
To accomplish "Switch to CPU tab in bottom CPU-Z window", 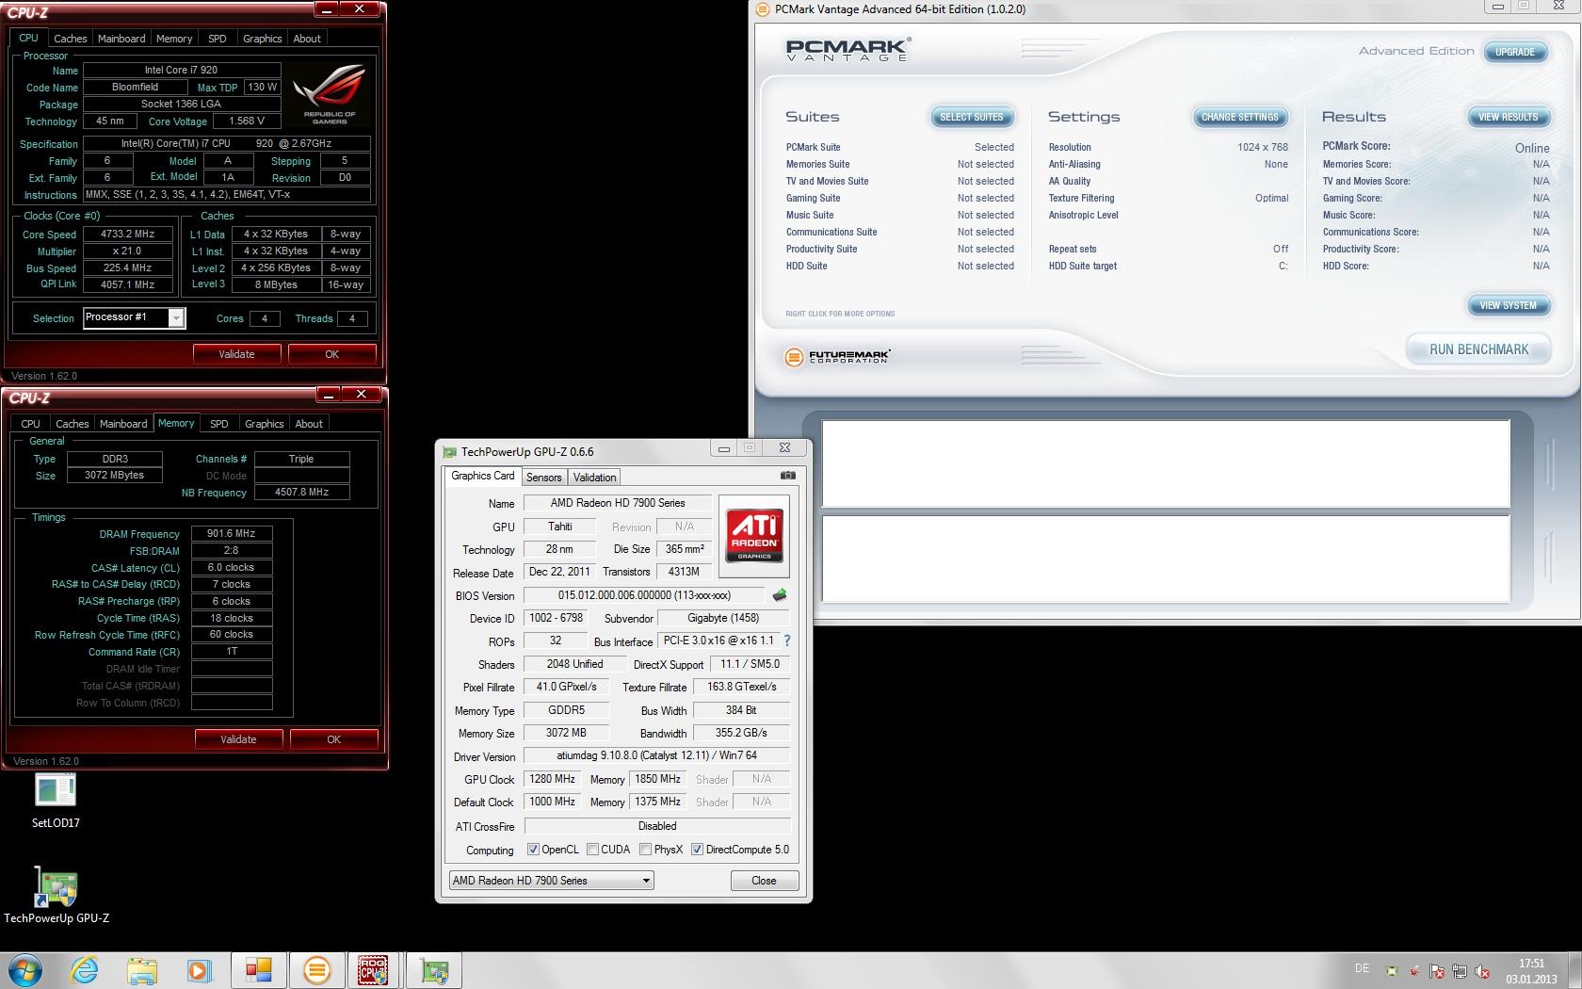I will click(x=31, y=424).
